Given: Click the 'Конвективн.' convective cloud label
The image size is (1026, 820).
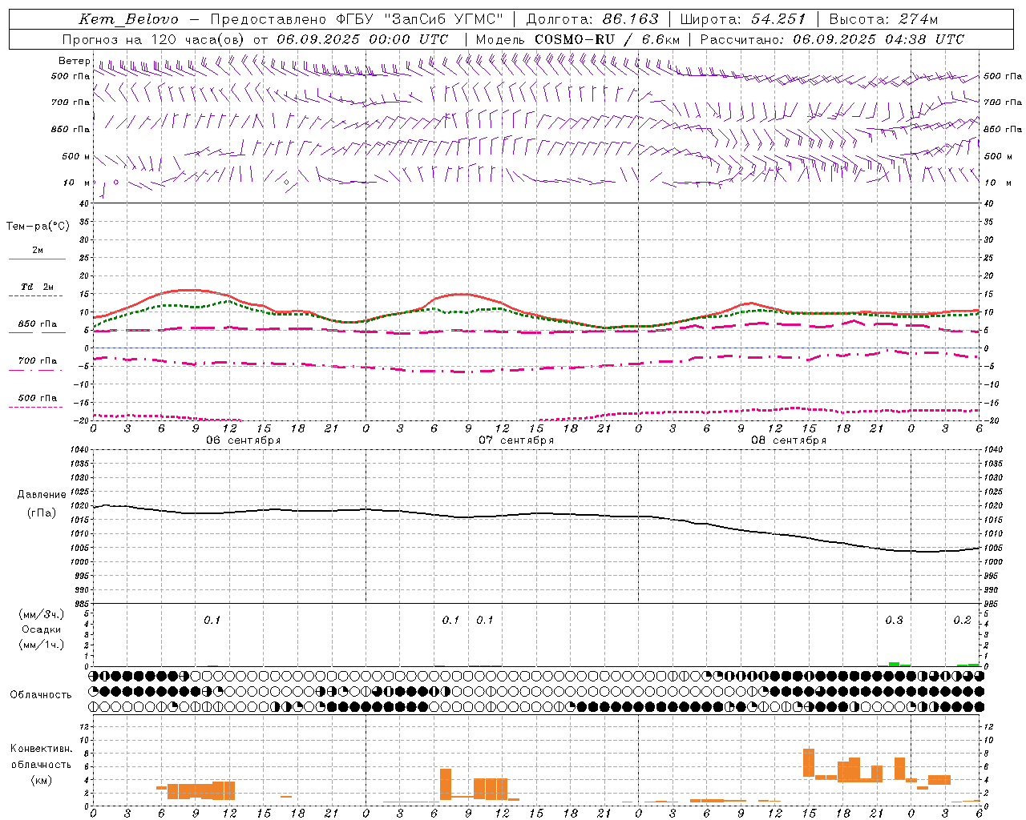Looking at the screenshot, I should coord(42,749).
